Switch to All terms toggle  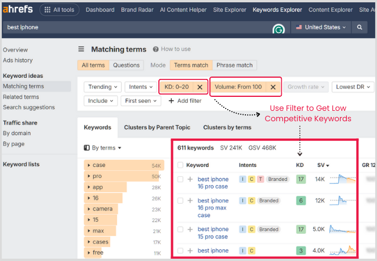tap(93, 65)
